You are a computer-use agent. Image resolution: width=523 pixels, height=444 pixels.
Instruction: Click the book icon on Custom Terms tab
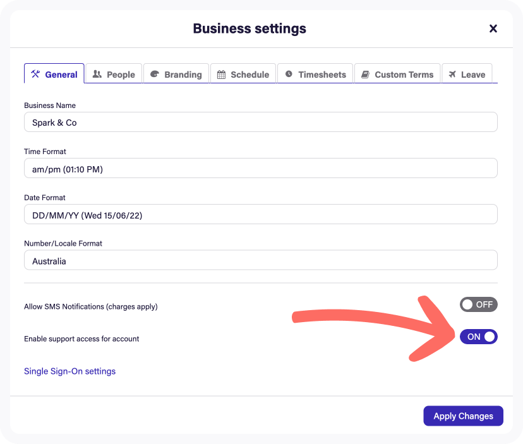pos(366,75)
